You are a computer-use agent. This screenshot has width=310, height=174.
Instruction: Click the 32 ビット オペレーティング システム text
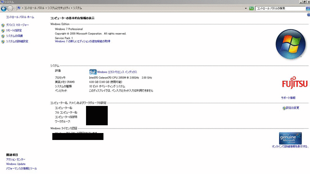tap(107, 86)
